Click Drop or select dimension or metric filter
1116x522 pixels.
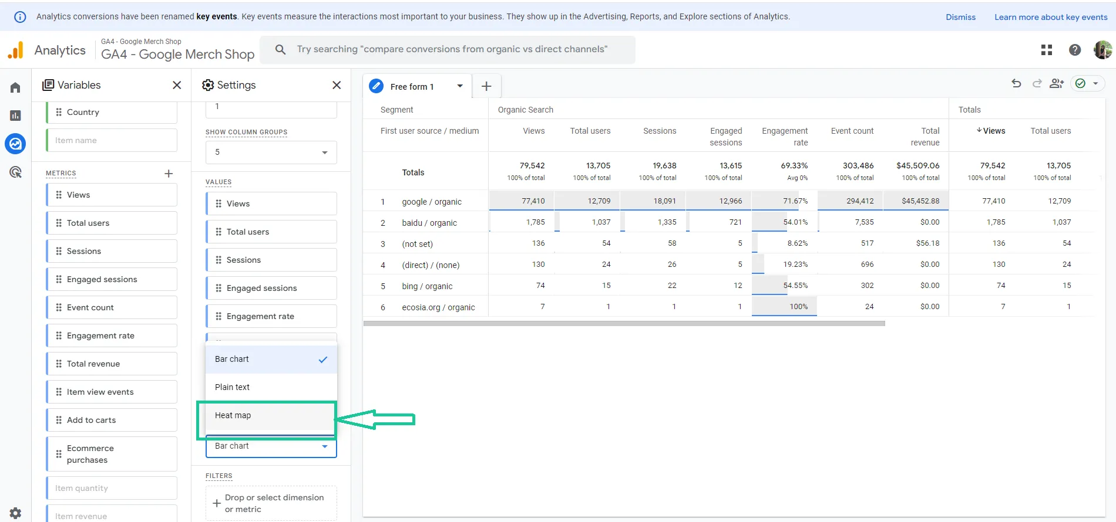tap(271, 503)
